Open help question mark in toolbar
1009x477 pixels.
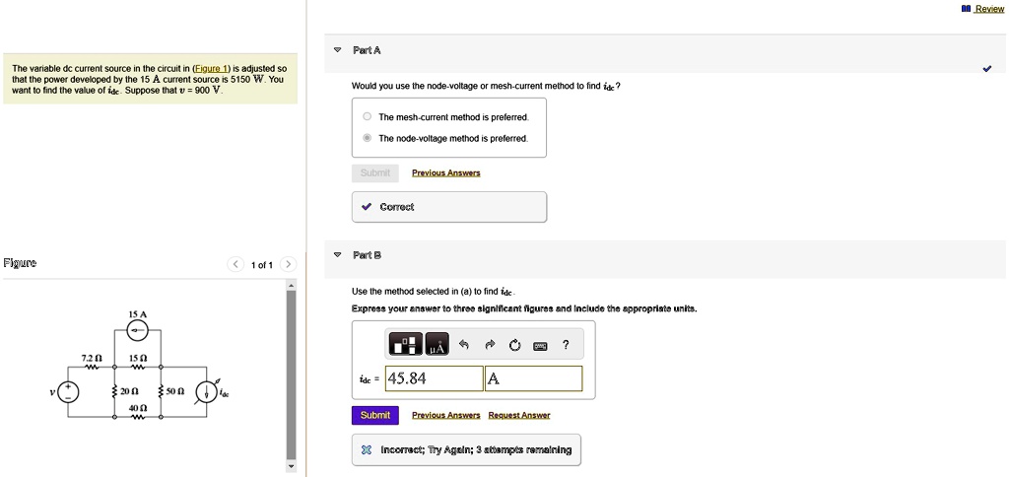coord(566,345)
